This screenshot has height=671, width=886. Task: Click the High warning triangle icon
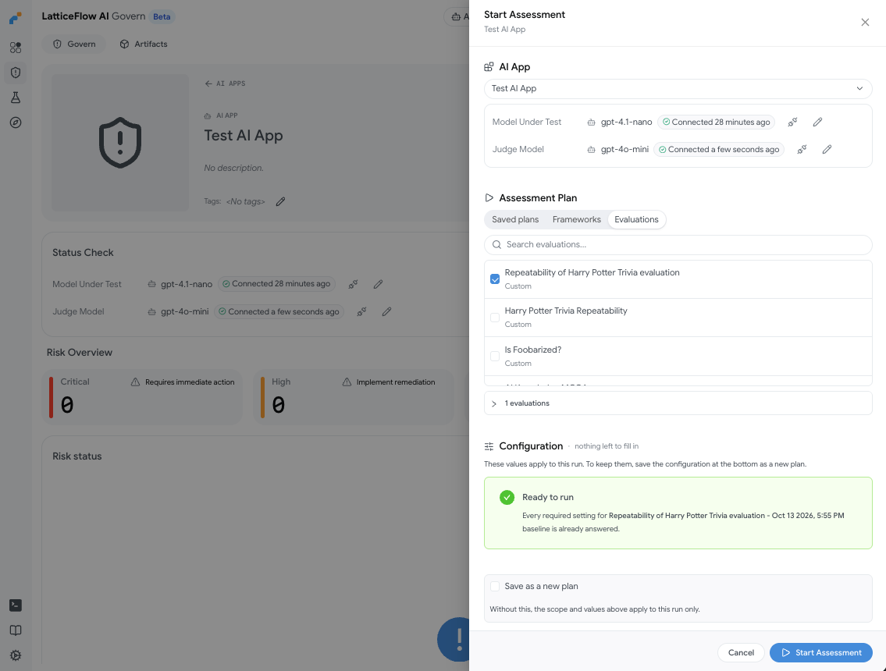click(x=347, y=382)
